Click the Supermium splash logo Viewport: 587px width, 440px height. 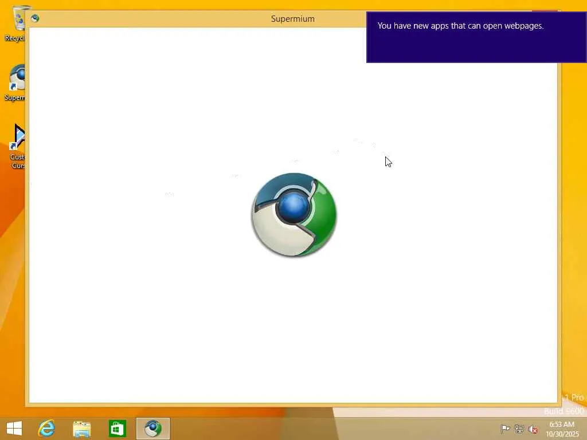coord(294,215)
